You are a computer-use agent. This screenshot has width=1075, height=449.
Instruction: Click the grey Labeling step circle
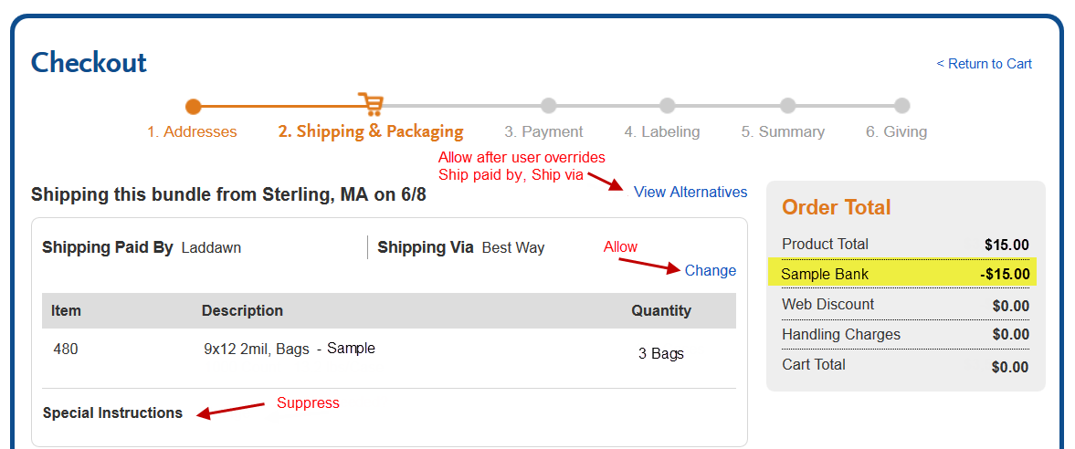coord(667,106)
